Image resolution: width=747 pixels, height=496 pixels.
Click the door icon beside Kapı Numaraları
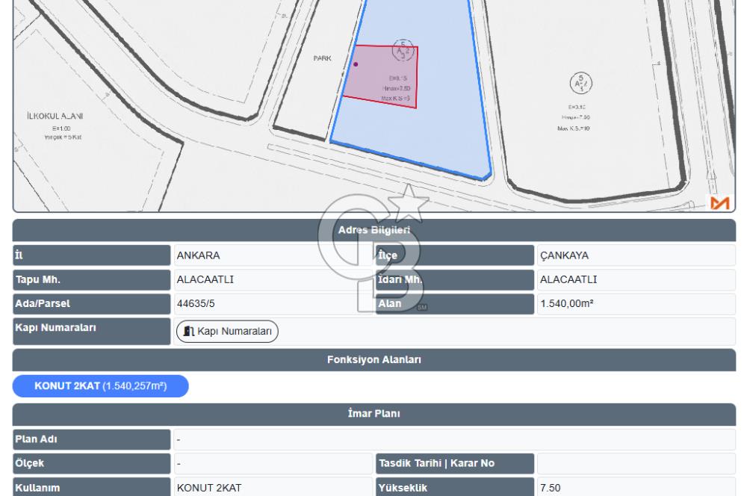[189, 331]
